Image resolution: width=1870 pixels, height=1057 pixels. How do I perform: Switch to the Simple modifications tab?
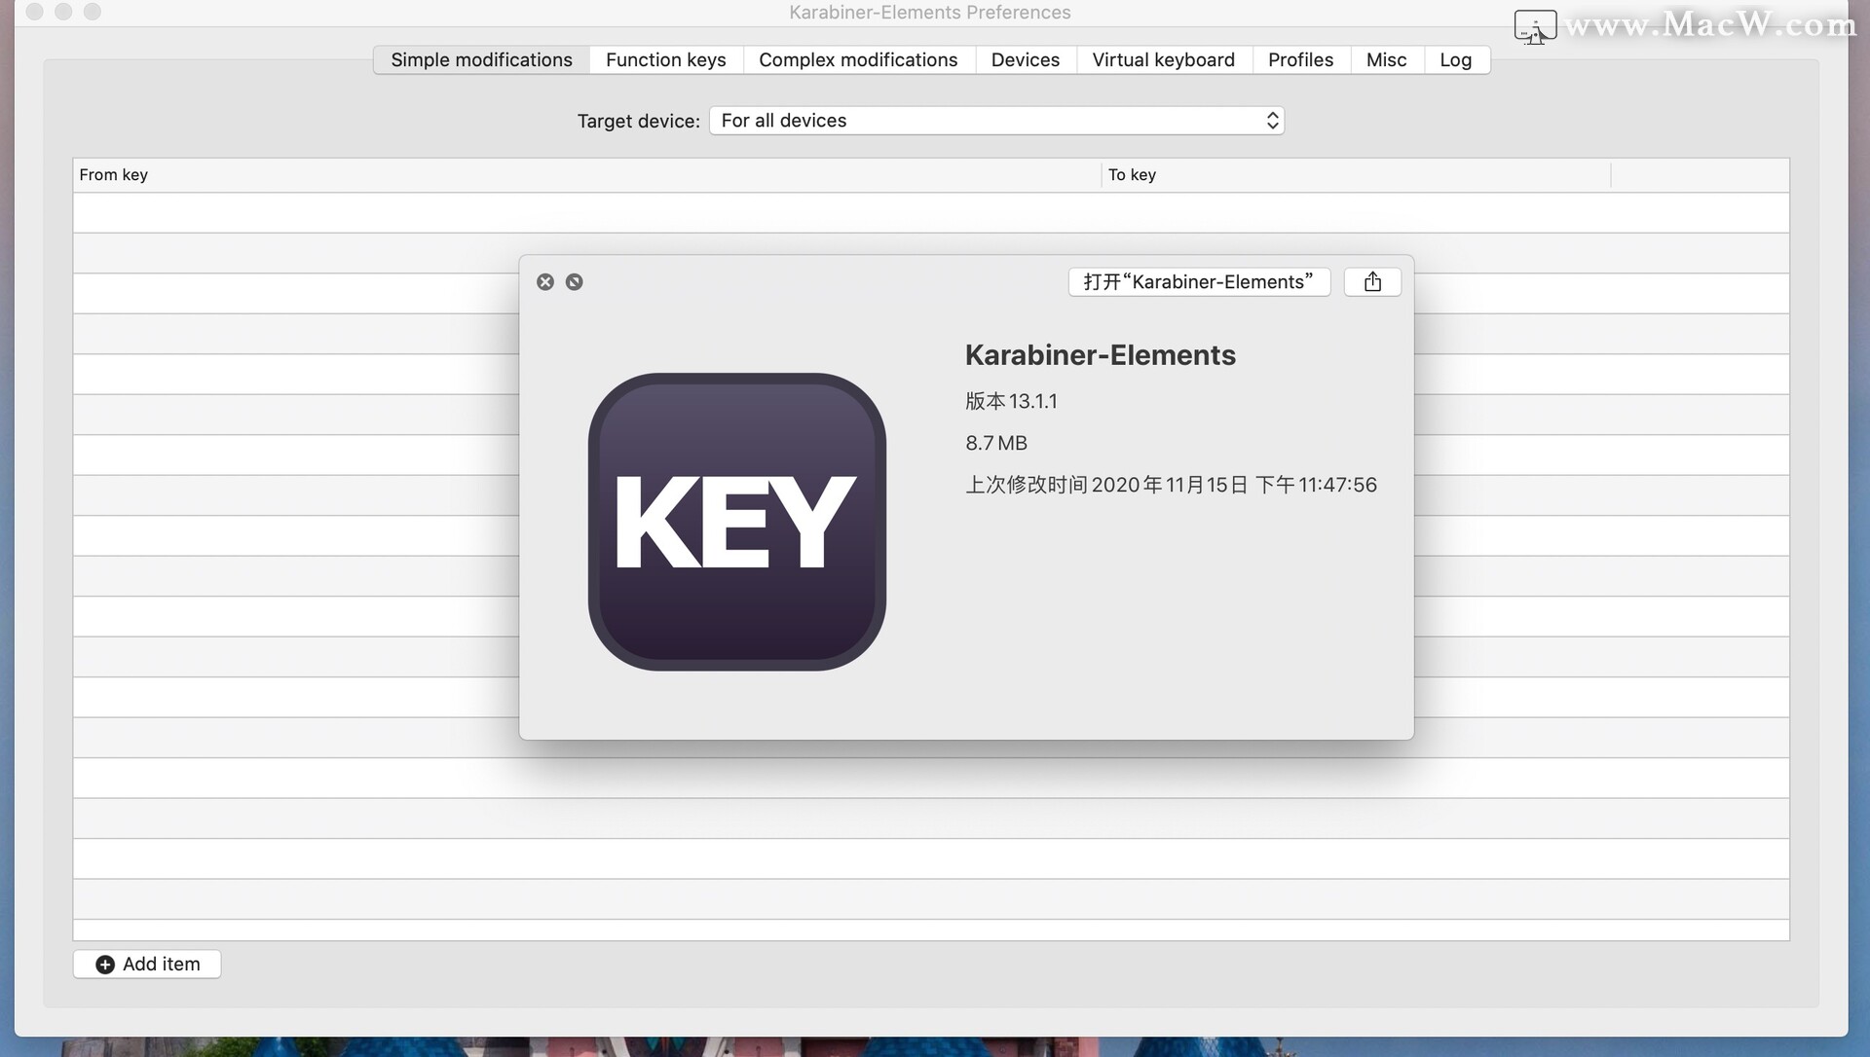[x=481, y=60]
